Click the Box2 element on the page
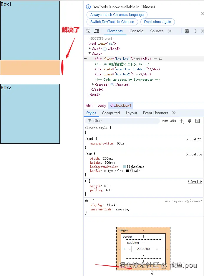 click(x=30, y=114)
